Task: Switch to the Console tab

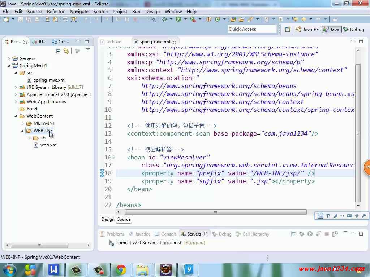Action: coord(165,234)
